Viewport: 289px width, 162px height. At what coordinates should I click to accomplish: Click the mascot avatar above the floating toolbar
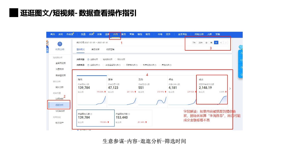(x=240, y=47)
